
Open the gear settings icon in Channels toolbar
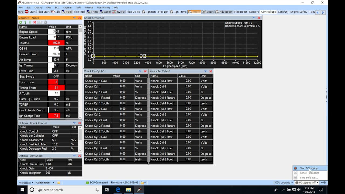[x=45, y=22]
